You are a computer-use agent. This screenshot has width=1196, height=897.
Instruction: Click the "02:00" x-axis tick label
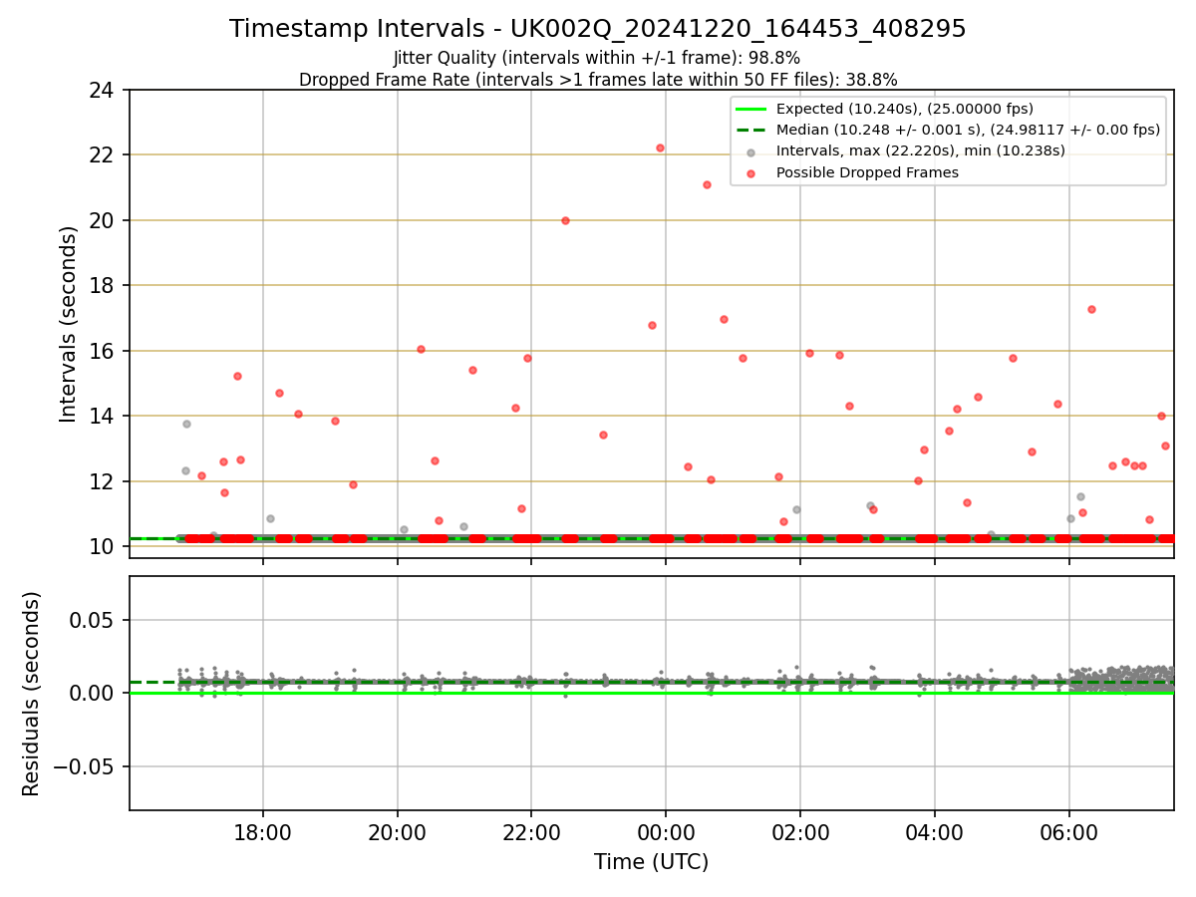click(800, 832)
